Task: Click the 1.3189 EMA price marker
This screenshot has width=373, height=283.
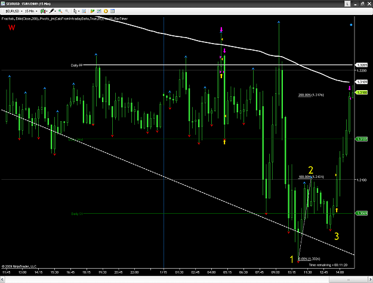Action: (x=361, y=82)
